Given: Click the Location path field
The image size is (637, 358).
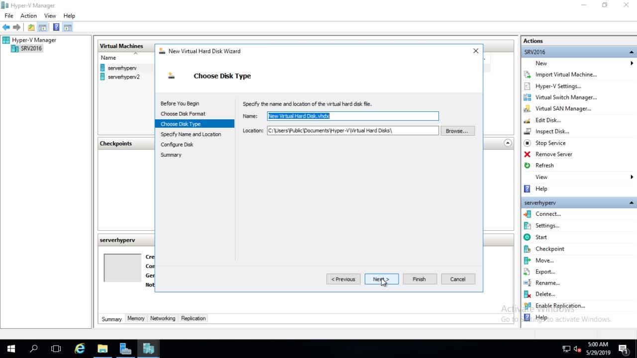Looking at the screenshot, I should tap(353, 130).
